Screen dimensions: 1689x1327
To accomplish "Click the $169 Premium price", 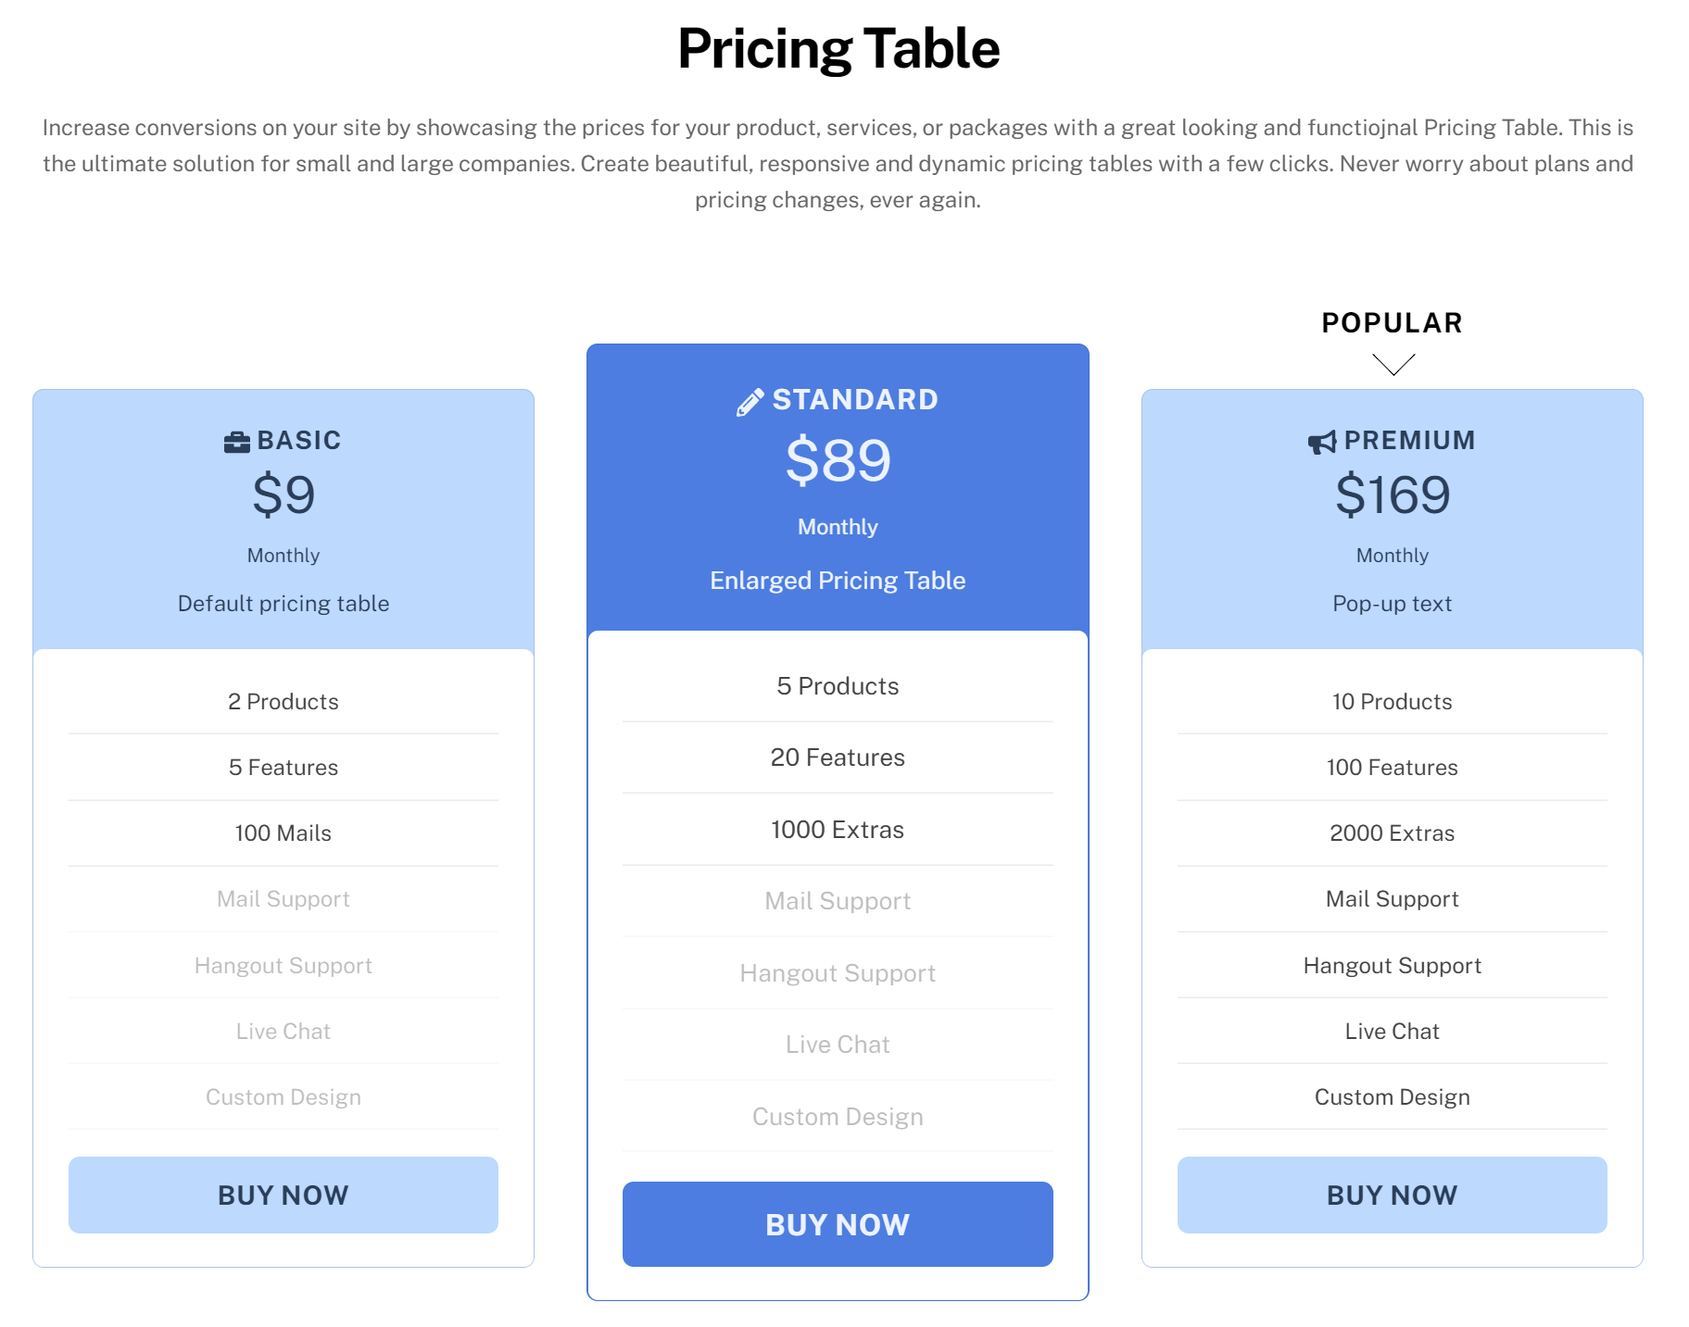I will click(x=1392, y=494).
